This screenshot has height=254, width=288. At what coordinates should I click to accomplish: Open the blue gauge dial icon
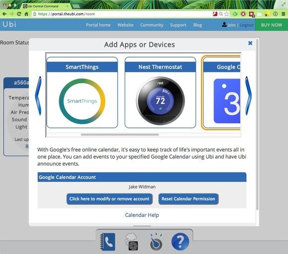(156, 242)
